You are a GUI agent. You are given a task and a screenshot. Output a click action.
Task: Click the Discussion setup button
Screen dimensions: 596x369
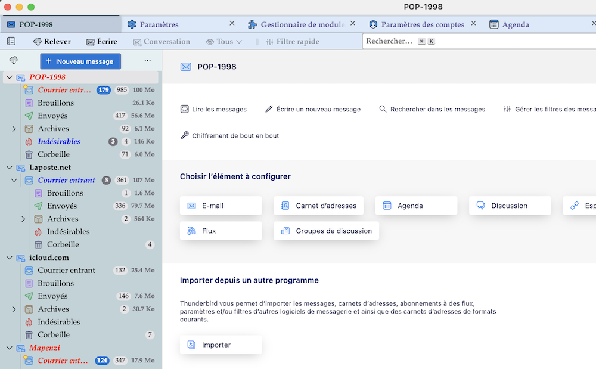(x=510, y=206)
